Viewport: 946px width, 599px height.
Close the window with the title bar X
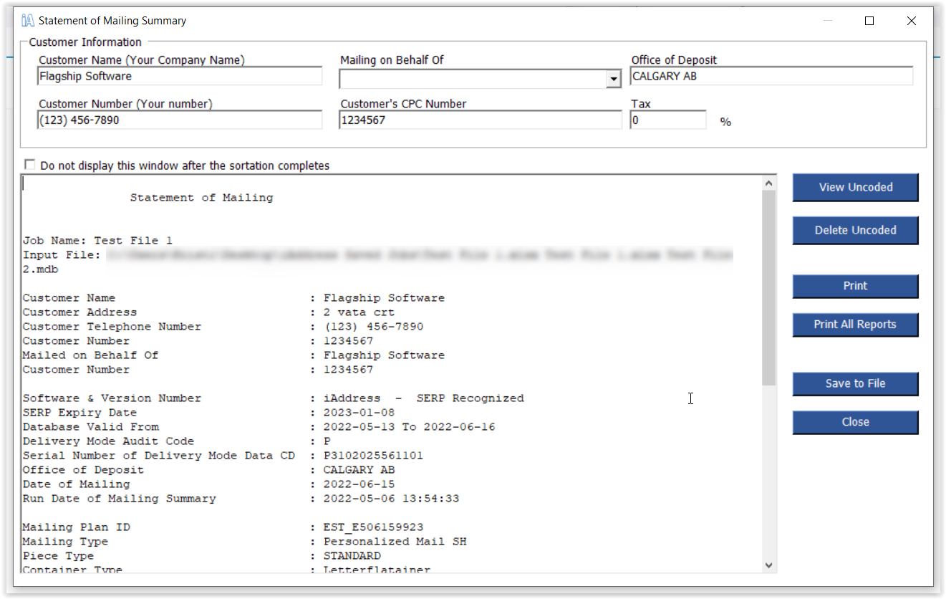912,21
